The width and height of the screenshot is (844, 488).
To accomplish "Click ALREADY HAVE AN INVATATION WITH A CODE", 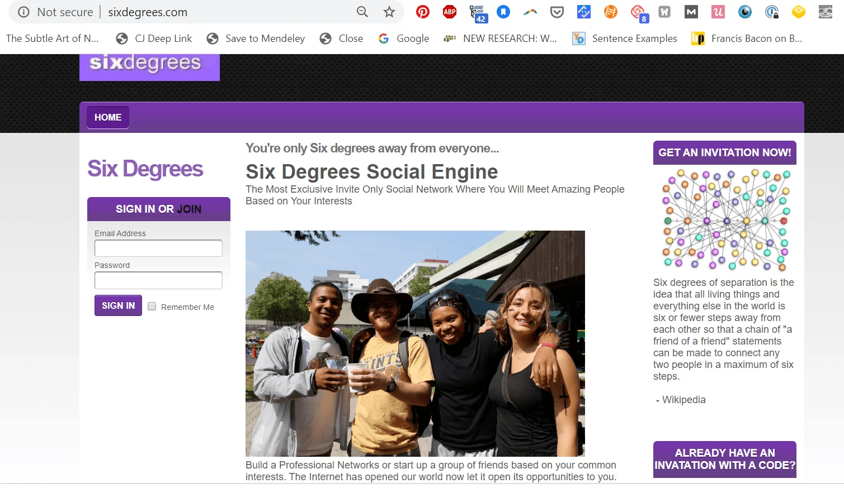I will click(724, 459).
